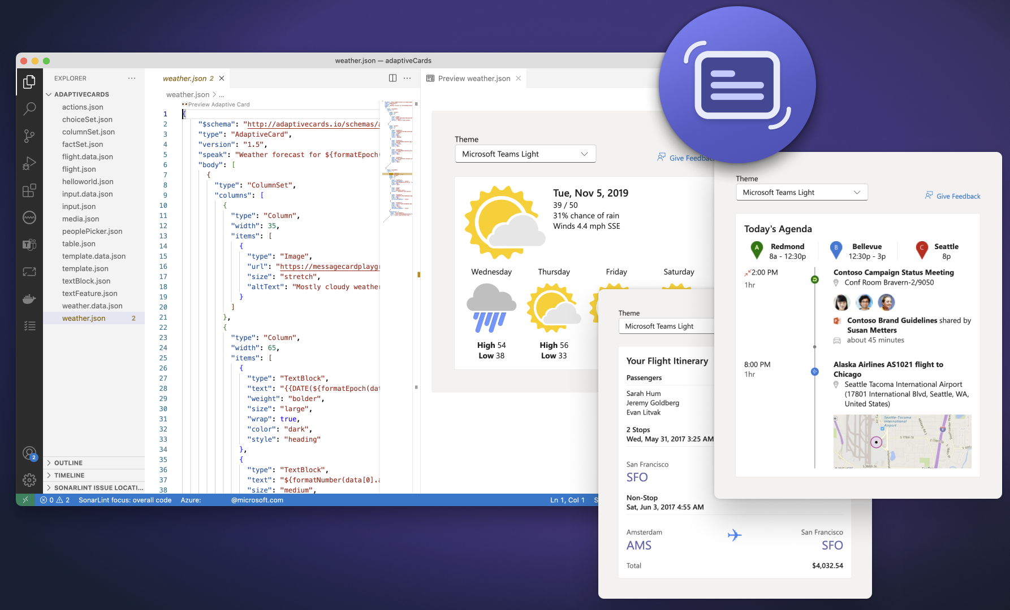1010x610 pixels.
Task: Click Give Feedback in the weather preview panel
Action: (685, 158)
